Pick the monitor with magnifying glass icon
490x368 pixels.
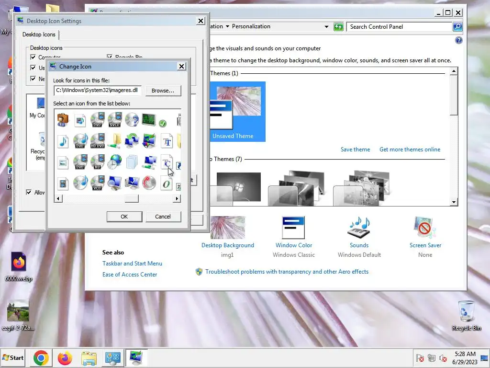click(114, 183)
